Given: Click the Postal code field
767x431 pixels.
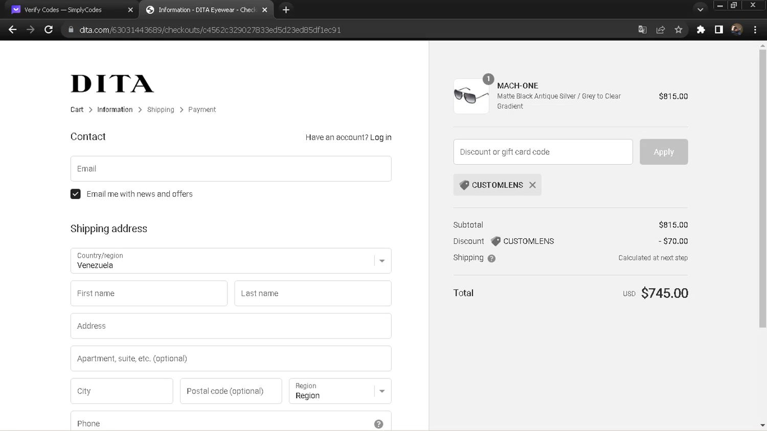Looking at the screenshot, I should [231, 391].
